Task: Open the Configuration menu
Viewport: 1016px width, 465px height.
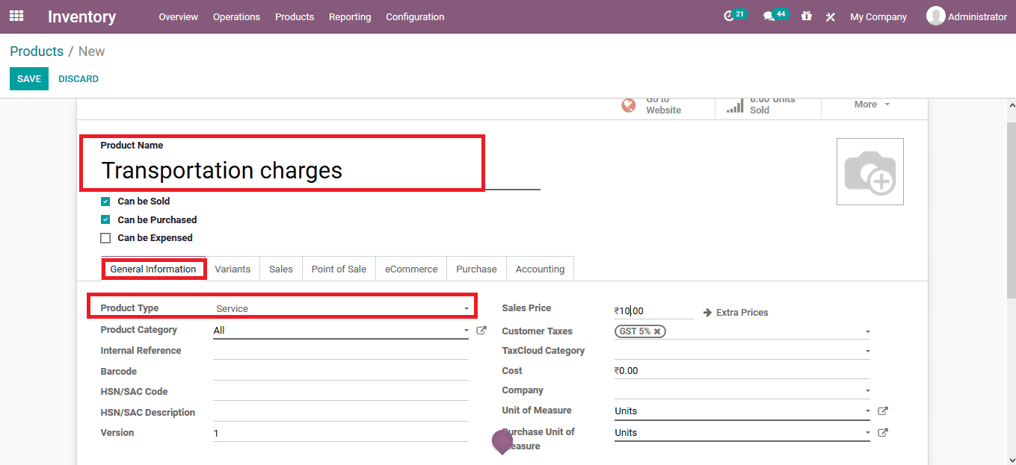Action: 415,16
